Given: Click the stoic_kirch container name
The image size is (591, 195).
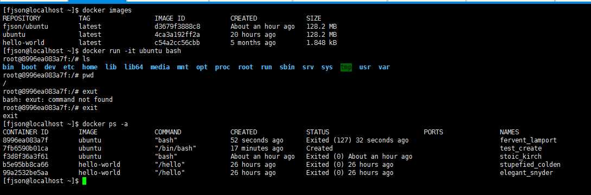Looking at the screenshot, I should point(521,156).
